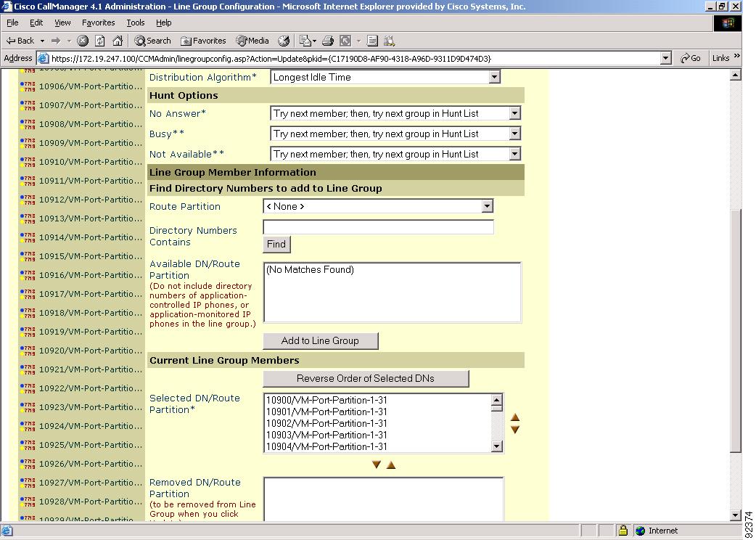Open the File menu
This screenshot has height=540, width=756.
12,22
